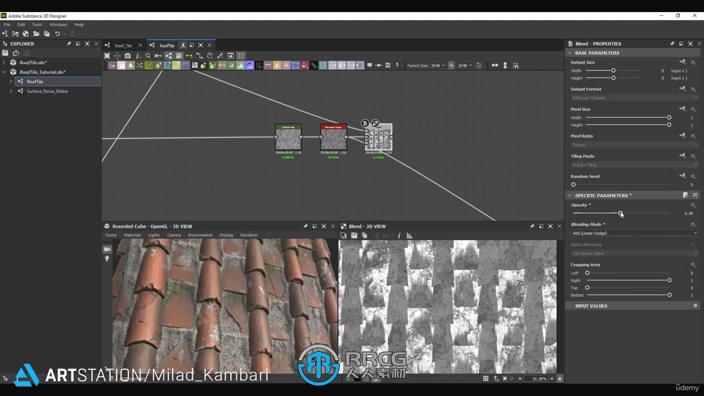Add a Bitmap node from node shelf
704x396 pixels.
[112, 65]
